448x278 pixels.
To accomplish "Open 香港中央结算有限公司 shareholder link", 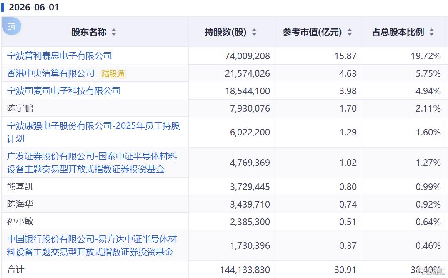I will coord(50,73).
